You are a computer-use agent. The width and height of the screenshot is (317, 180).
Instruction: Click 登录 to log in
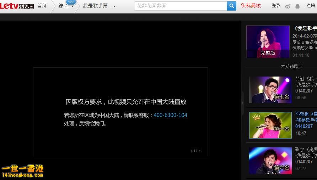coord(276,6)
